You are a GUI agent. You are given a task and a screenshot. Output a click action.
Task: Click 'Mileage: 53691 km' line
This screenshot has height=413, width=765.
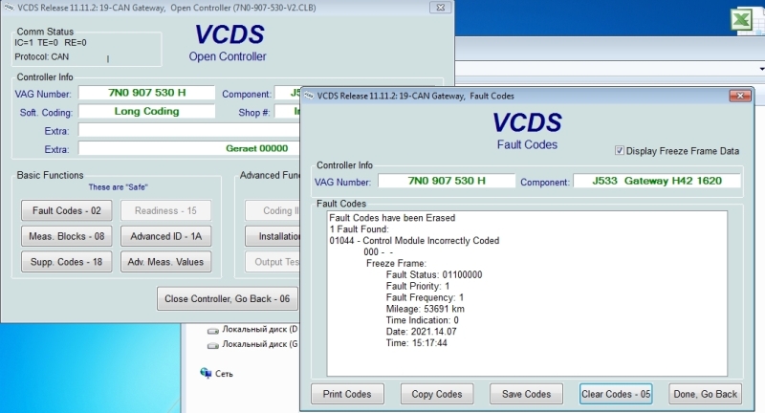coord(425,309)
